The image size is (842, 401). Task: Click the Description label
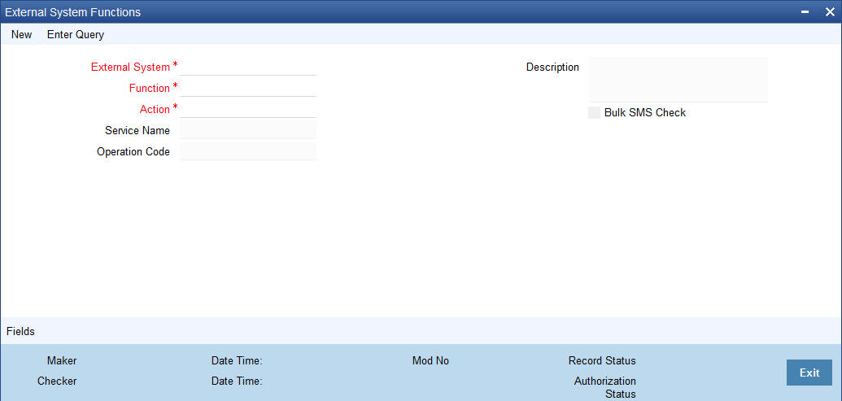click(552, 67)
